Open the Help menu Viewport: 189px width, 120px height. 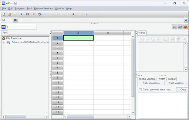pyautogui.click(x=69, y=8)
